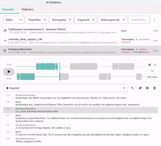
Task: Click the 0:48 duration of the Zoom recording
Action: coord(155,31)
